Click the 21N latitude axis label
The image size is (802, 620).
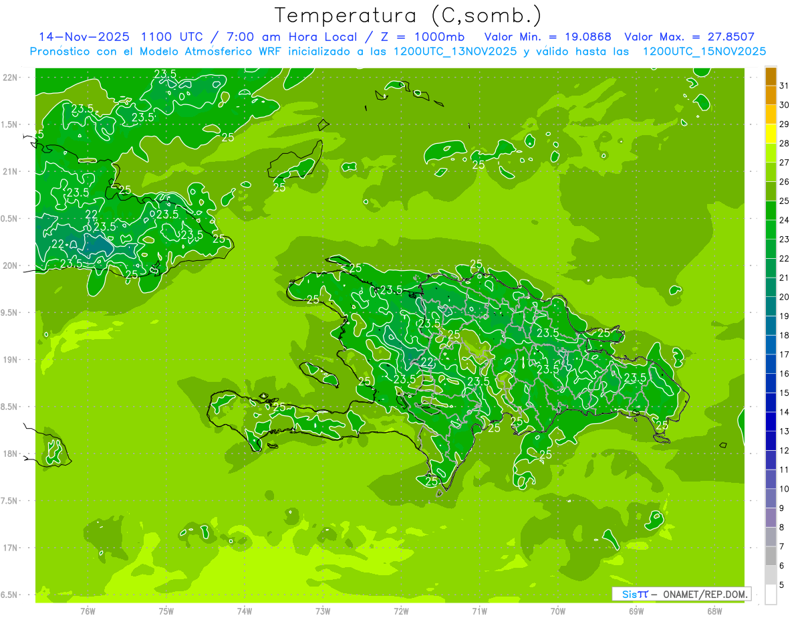coord(10,172)
